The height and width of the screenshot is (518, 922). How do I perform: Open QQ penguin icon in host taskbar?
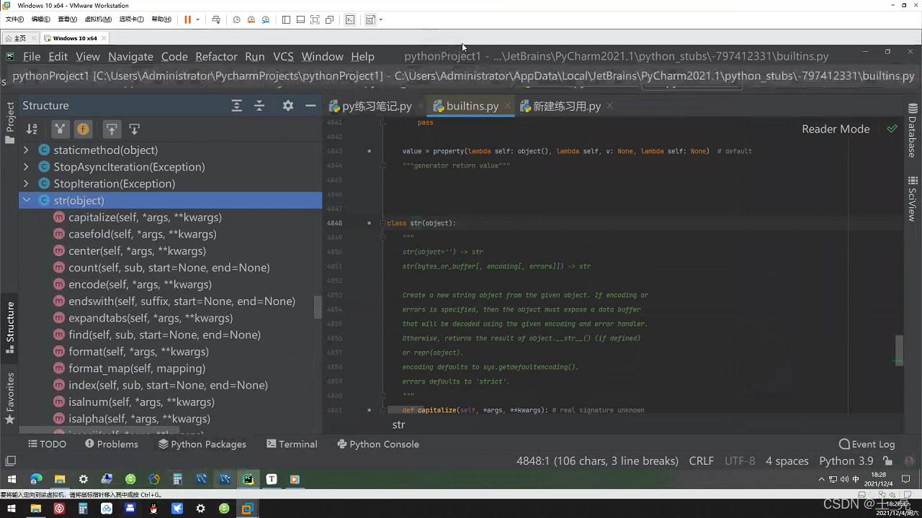pyautogui.click(x=153, y=509)
